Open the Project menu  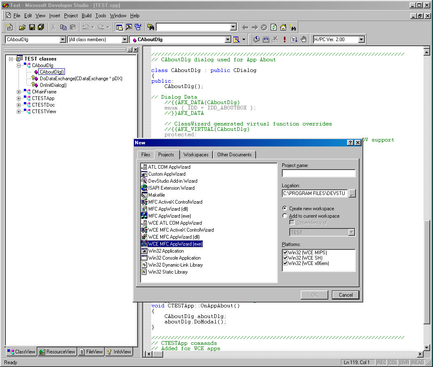(x=71, y=16)
